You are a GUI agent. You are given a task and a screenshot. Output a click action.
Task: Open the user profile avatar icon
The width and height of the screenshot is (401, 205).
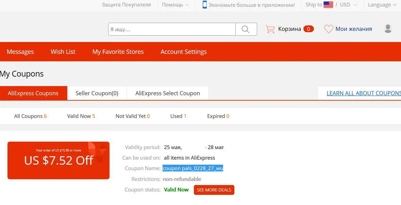pyautogui.click(x=388, y=28)
